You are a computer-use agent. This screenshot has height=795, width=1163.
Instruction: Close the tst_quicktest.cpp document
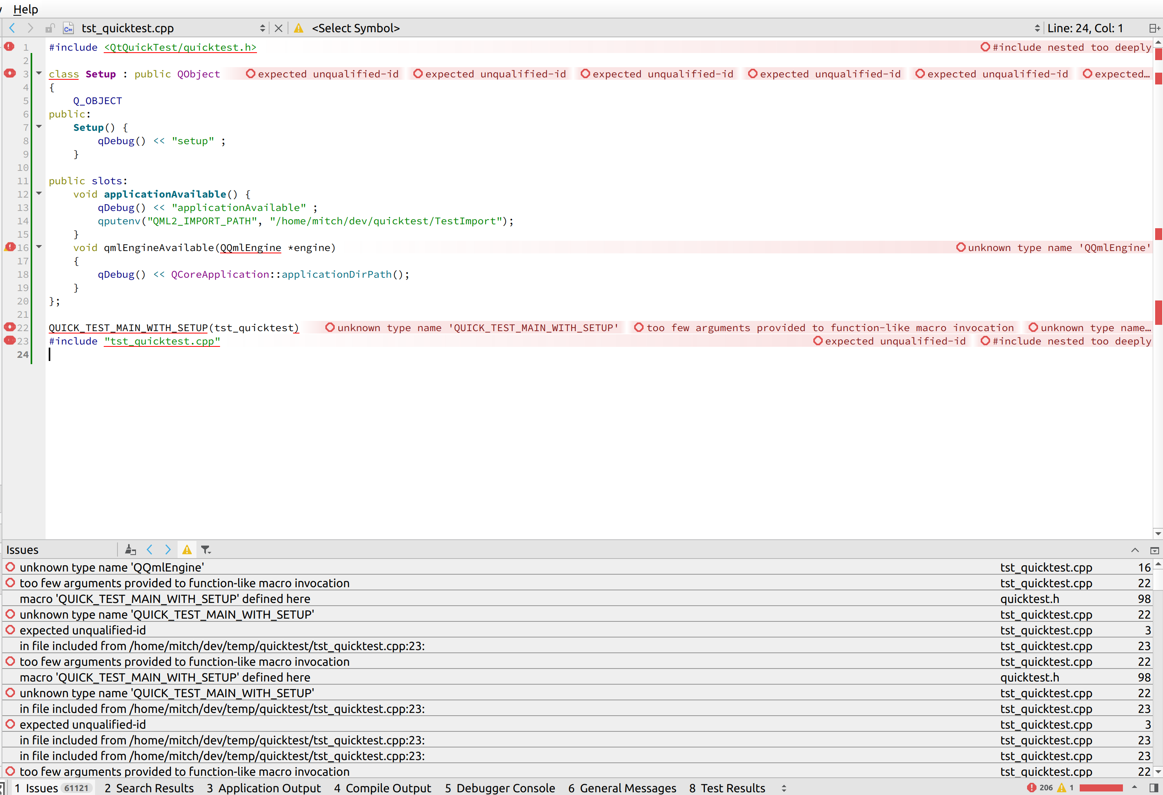coord(279,29)
